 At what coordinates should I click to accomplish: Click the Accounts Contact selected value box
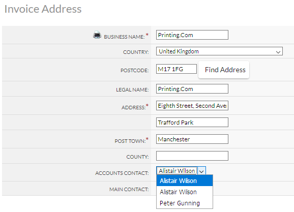[177, 171]
